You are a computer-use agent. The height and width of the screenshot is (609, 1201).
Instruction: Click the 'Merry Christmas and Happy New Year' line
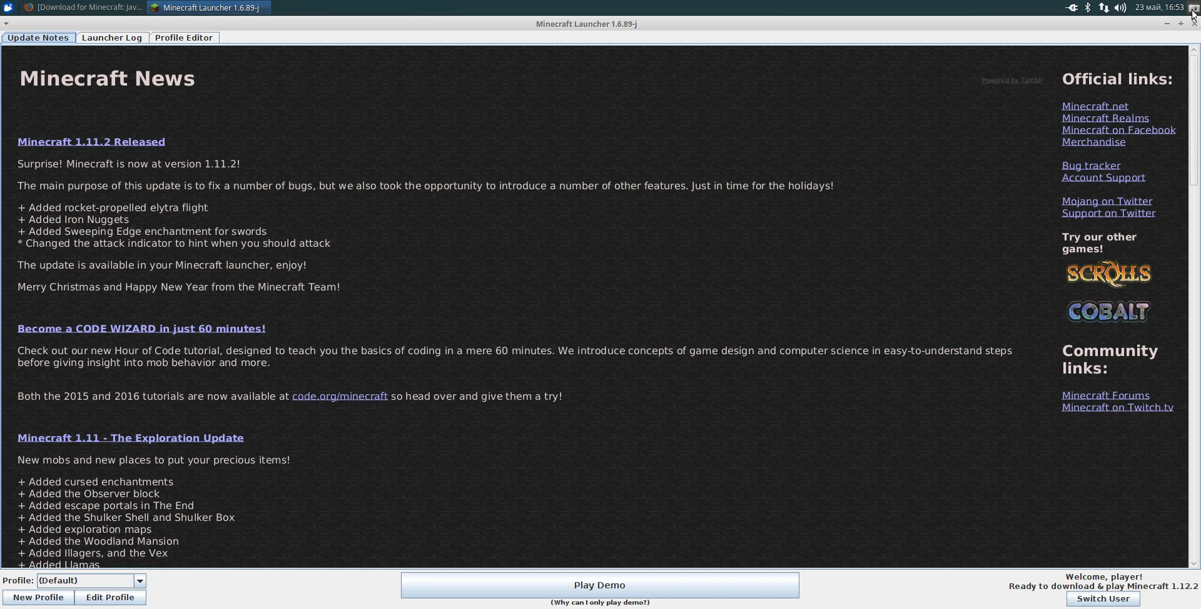(179, 287)
